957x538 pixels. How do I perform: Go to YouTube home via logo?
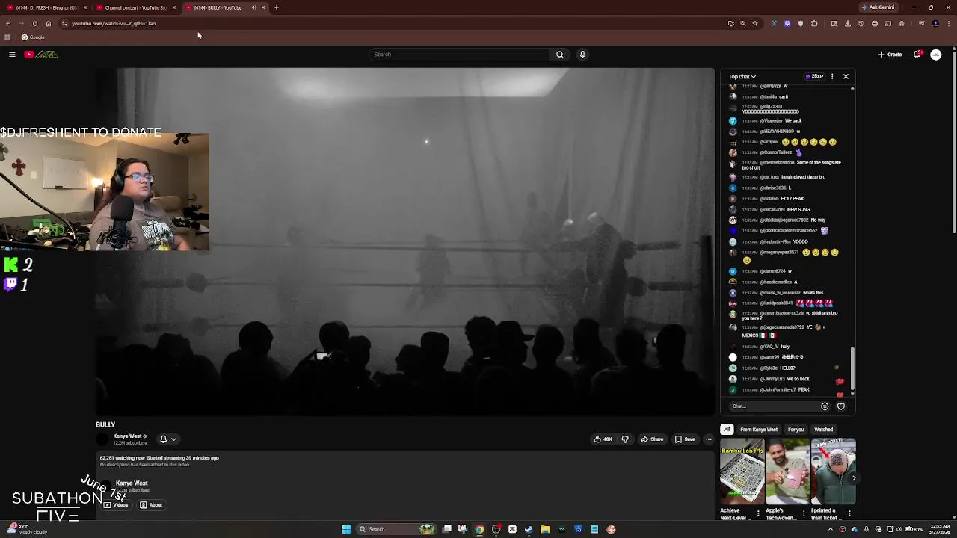tap(40, 54)
